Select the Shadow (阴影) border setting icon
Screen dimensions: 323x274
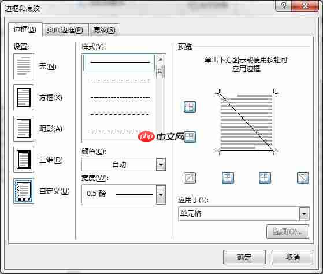24,129
